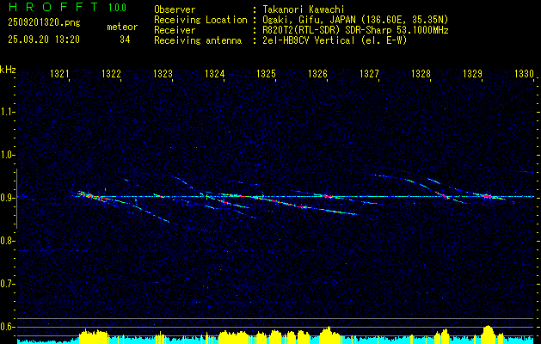Click the version number 1.0.0
The height and width of the screenshot is (344, 541).
tap(117, 8)
